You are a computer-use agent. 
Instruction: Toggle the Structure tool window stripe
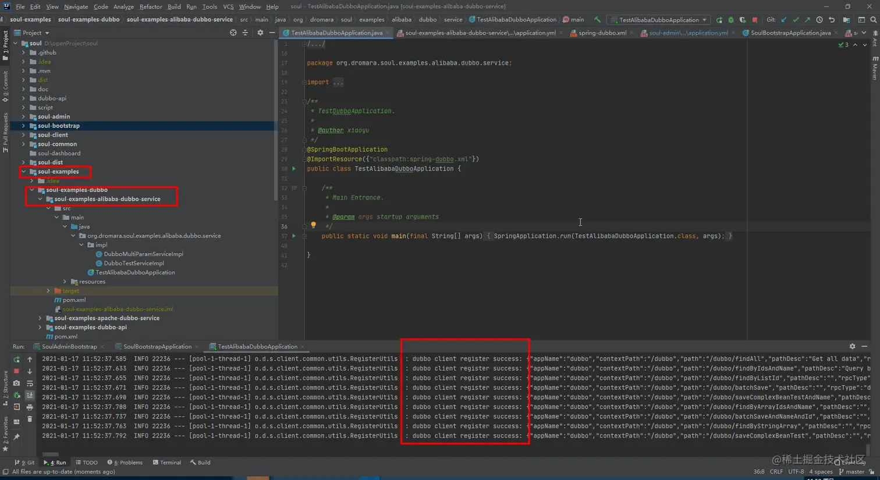point(5,388)
